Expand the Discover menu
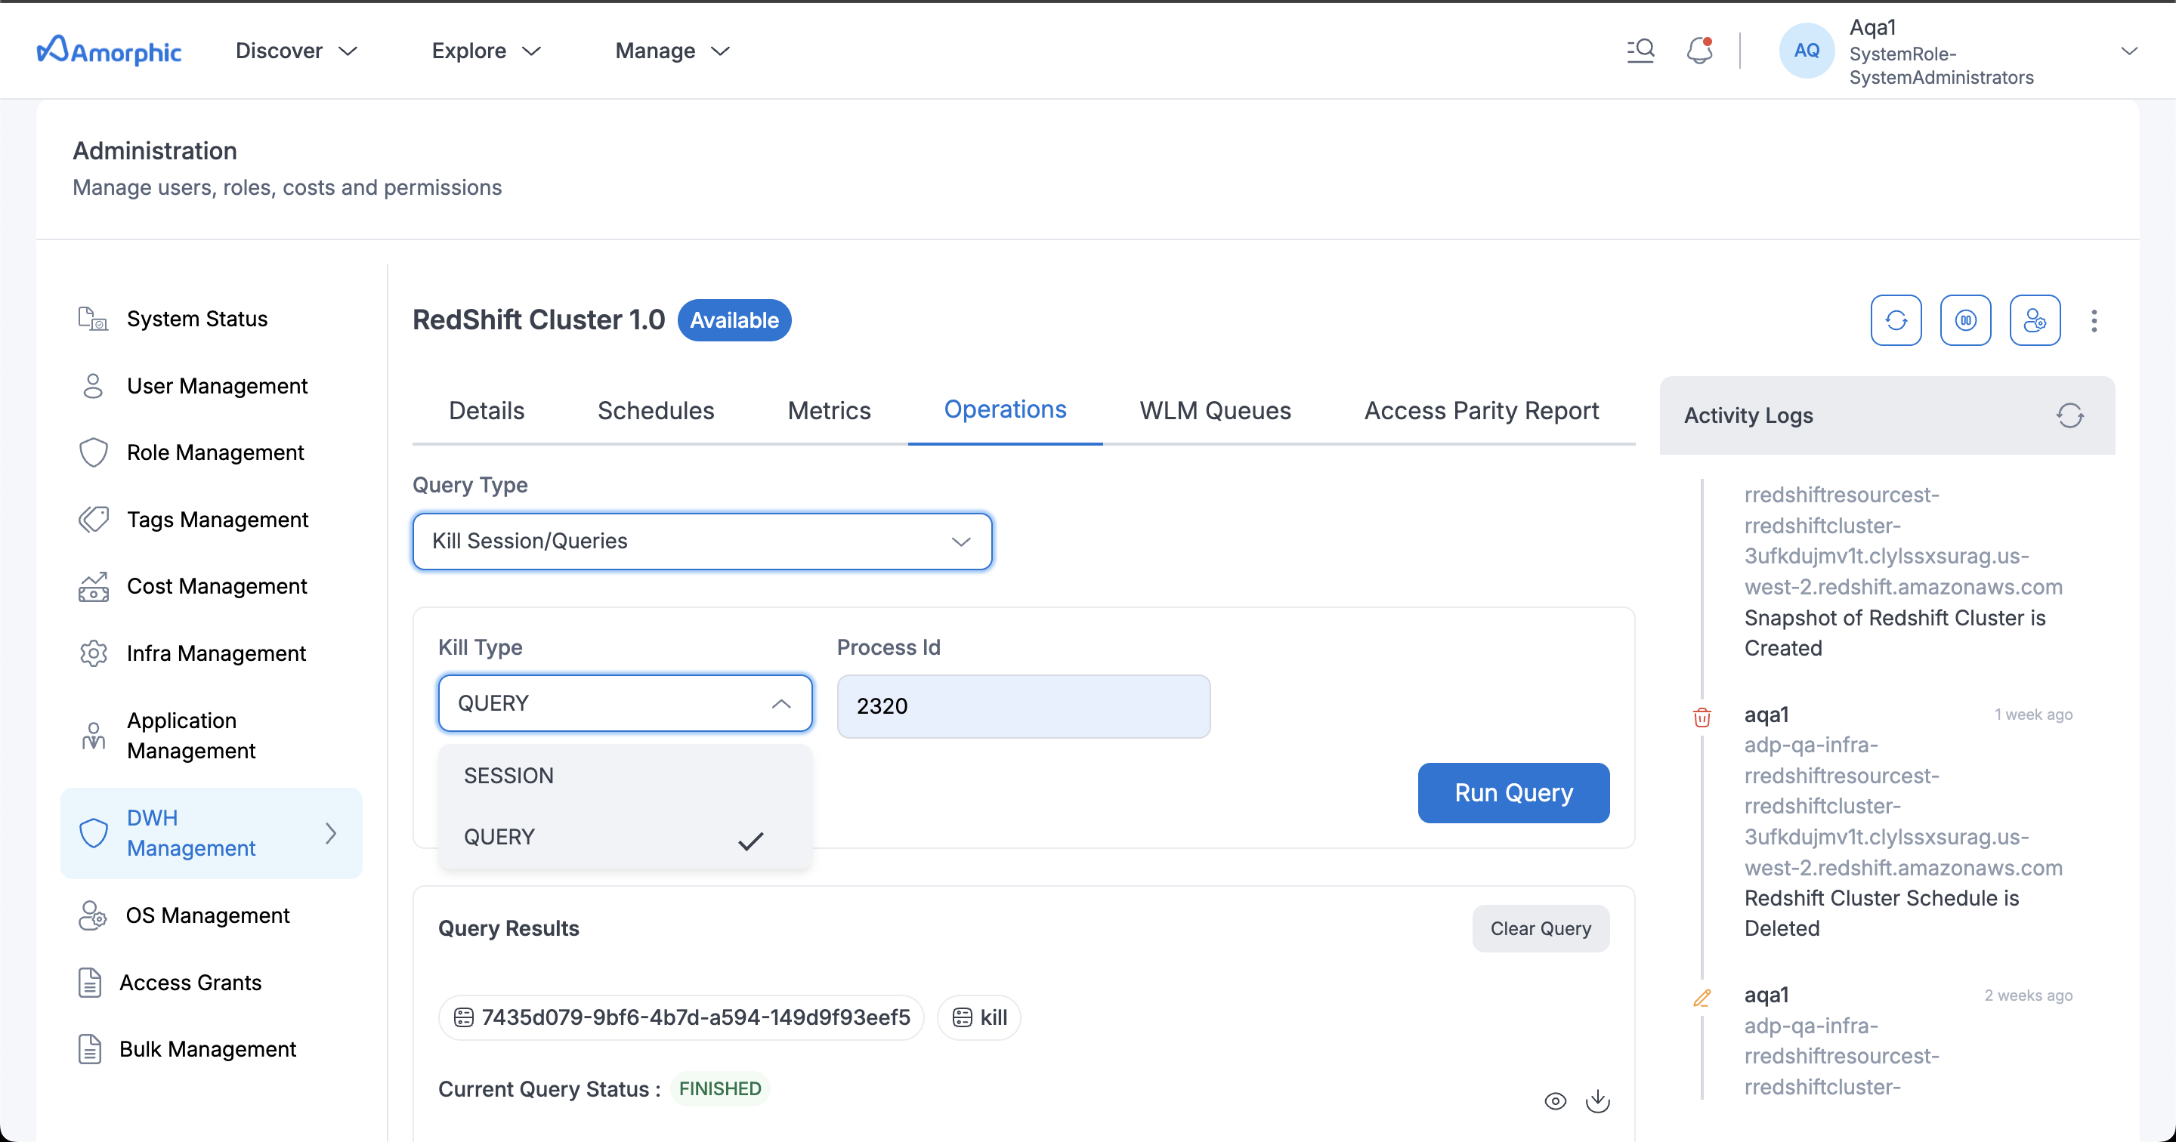Screen dimensions: 2176x1142 [296, 51]
